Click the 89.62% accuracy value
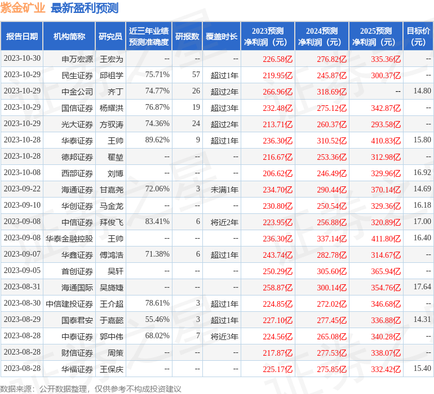Screen dimensions: 434x394 157,140
